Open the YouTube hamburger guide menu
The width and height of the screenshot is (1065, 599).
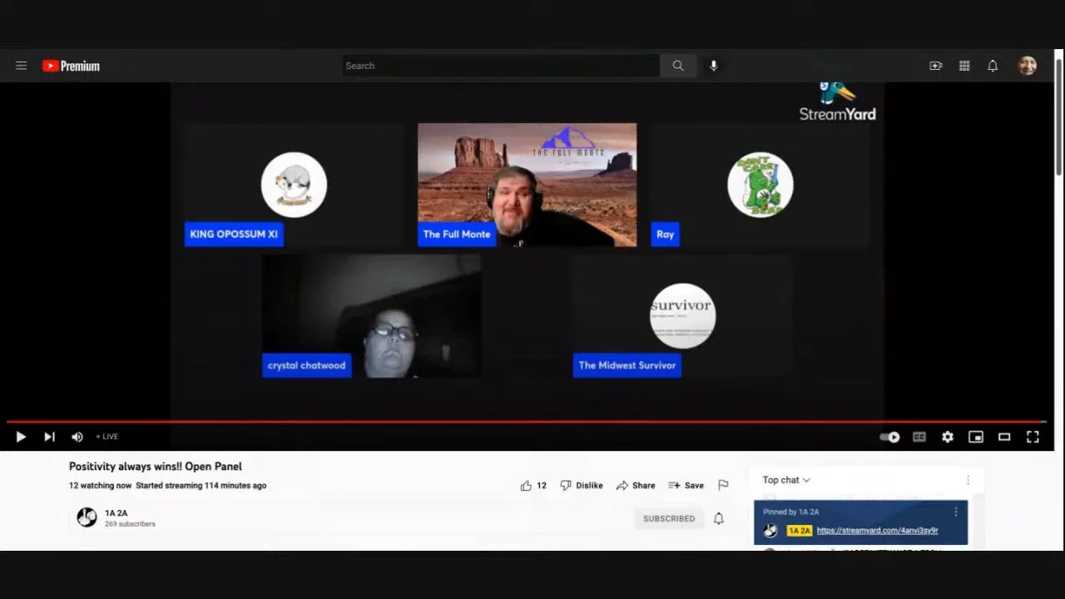pos(21,66)
